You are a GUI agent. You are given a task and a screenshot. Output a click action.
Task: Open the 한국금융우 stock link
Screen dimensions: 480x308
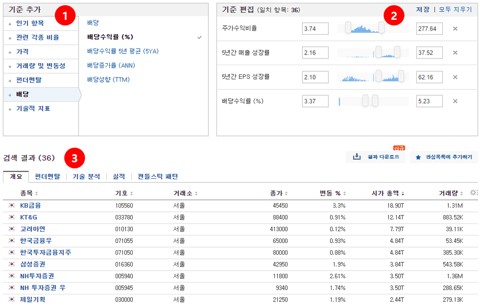(35, 241)
